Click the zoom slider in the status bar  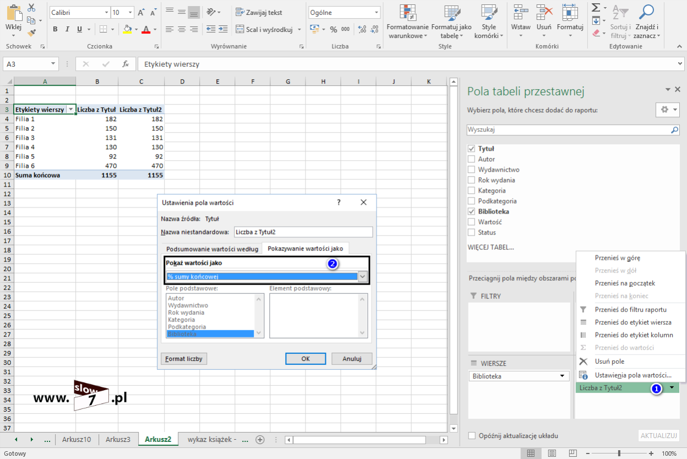click(x=619, y=453)
